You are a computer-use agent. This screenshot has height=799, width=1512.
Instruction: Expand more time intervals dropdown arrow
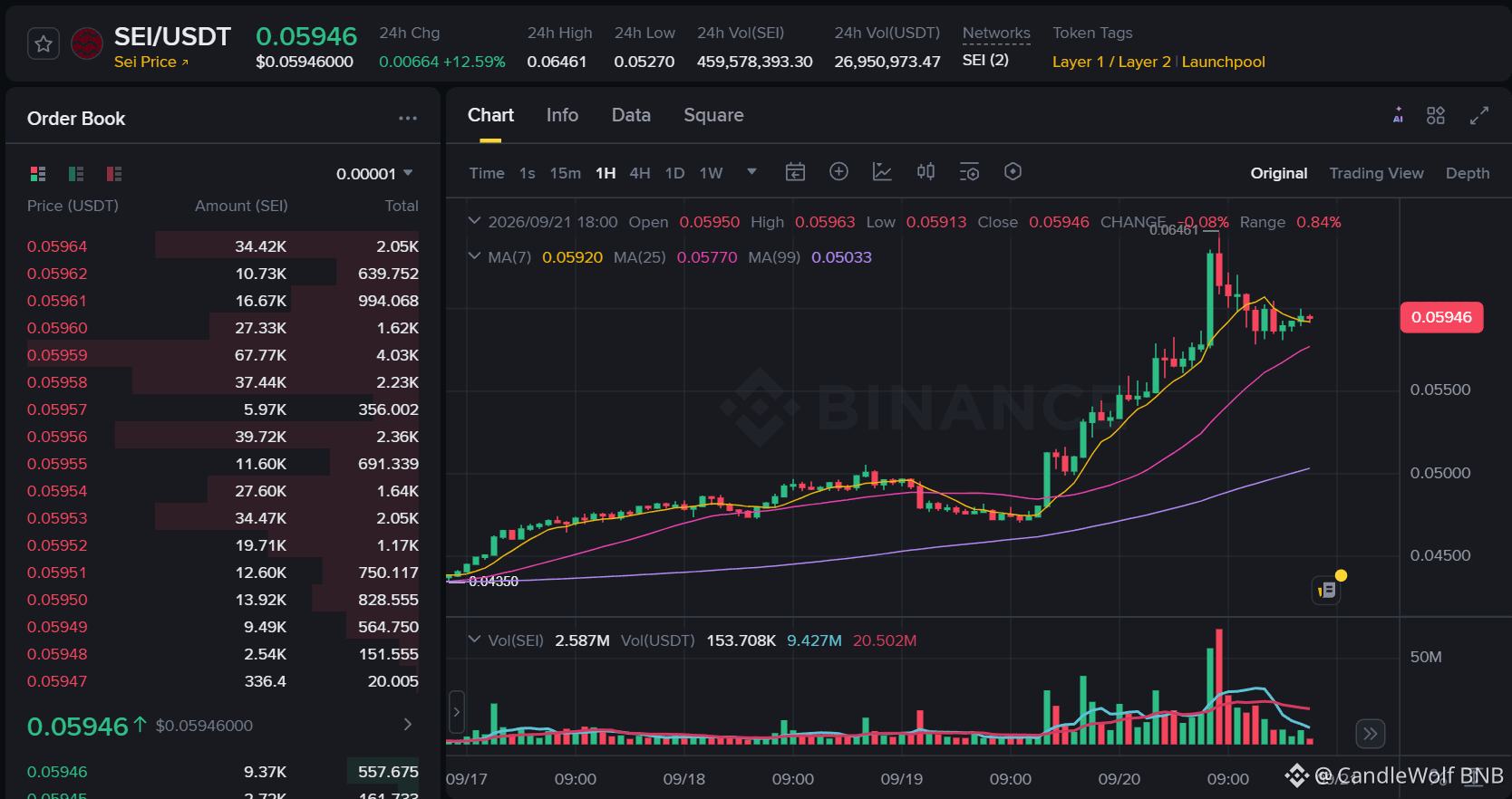click(751, 172)
